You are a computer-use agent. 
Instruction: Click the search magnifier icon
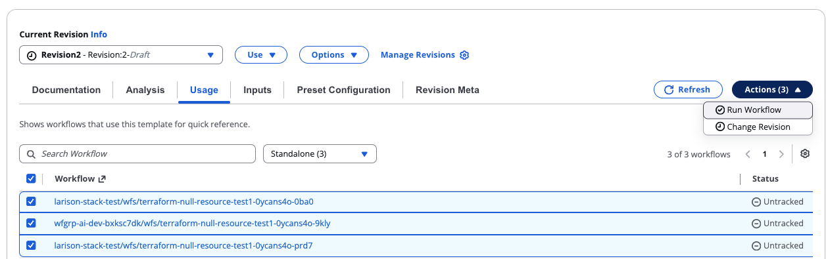tap(31, 154)
